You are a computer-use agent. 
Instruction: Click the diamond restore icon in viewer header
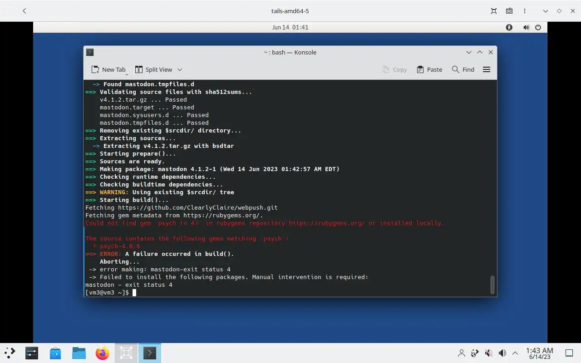[x=559, y=11]
